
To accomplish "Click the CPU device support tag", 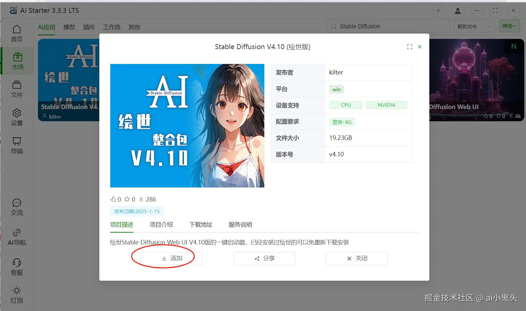I will [346, 105].
